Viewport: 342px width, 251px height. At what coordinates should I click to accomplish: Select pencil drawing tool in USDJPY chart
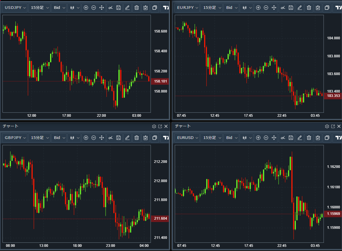click(127, 8)
